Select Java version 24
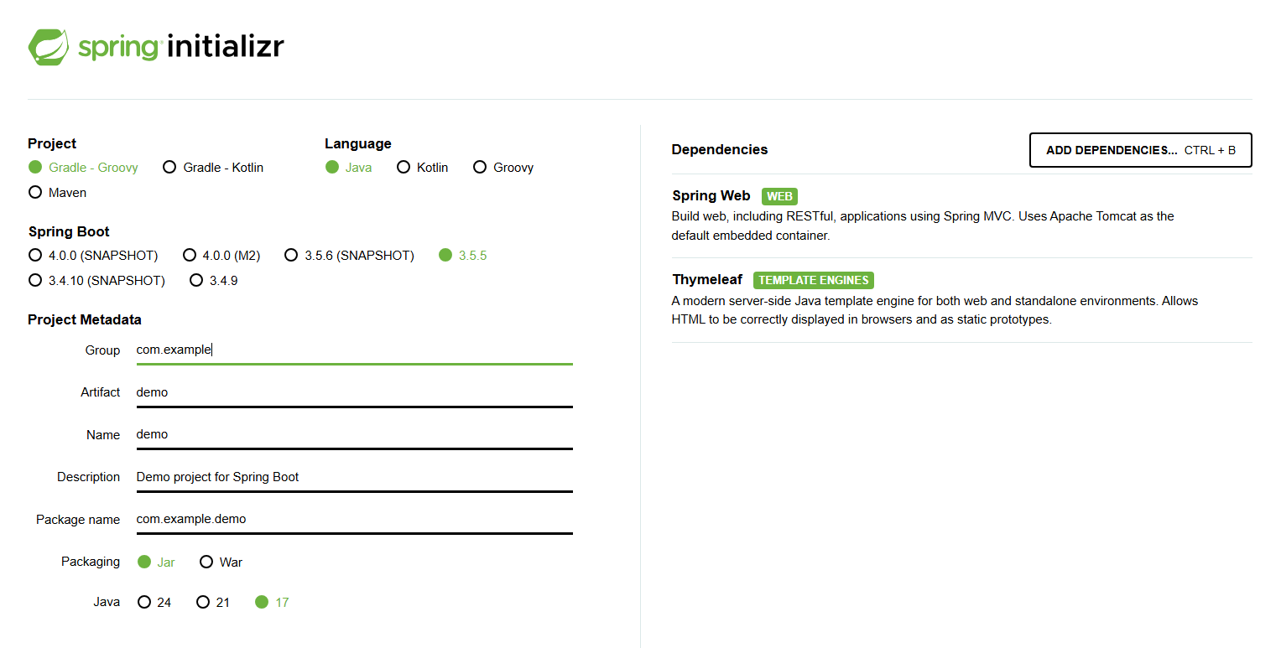1281x648 pixels. tap(154, 603)
